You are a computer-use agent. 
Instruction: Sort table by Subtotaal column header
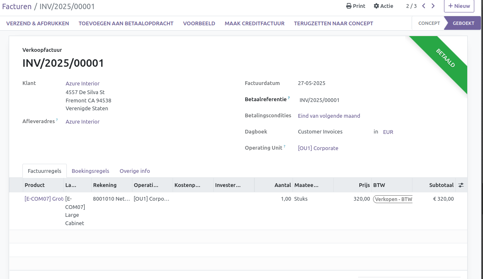(441, 185)
